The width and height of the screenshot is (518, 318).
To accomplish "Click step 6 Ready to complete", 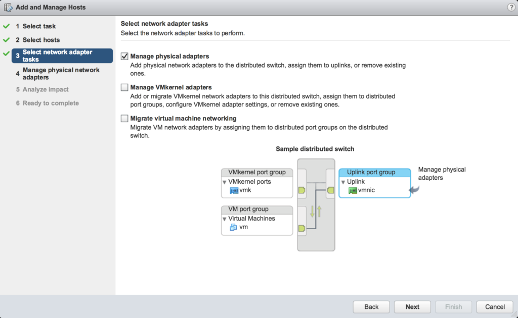I will [47, 103].
